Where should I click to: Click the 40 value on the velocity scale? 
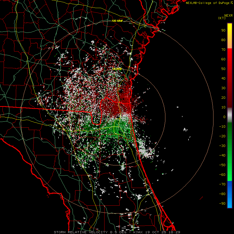click(223, 79)
